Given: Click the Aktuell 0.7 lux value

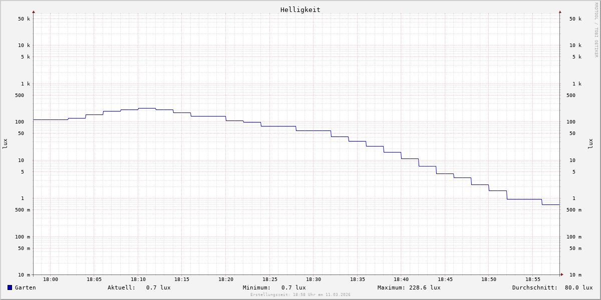Looking at the screenshot, I should (x=158, y=287).
